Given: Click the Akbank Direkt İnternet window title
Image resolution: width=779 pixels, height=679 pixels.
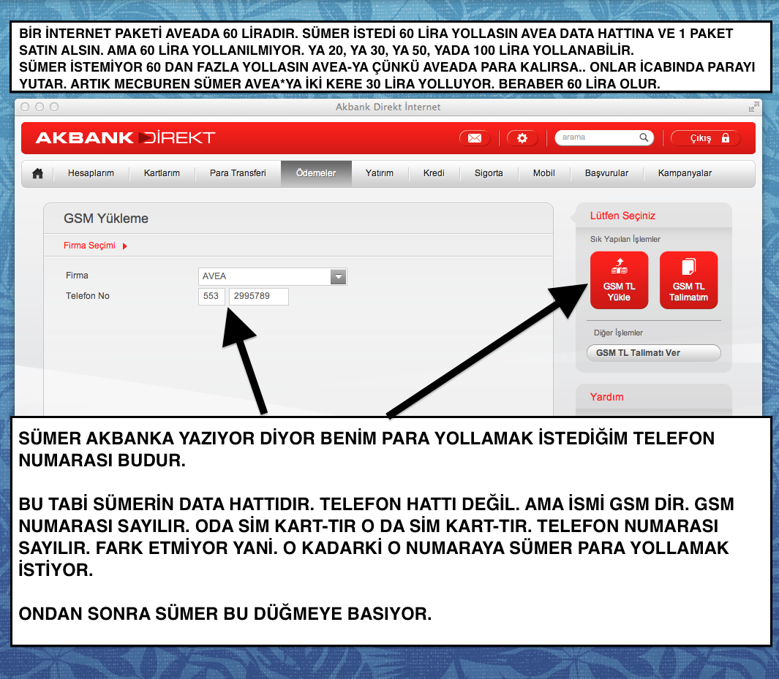Looking at the screenshot, I should pos(388,107).
